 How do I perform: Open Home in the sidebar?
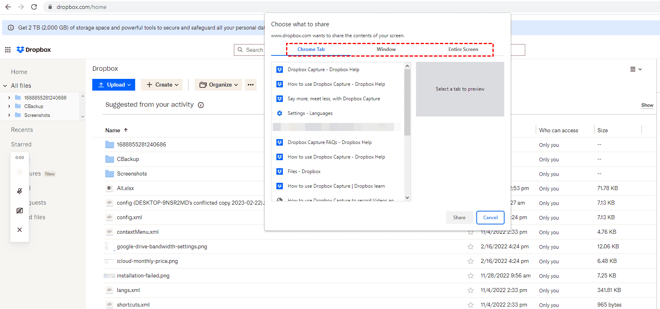19,72
